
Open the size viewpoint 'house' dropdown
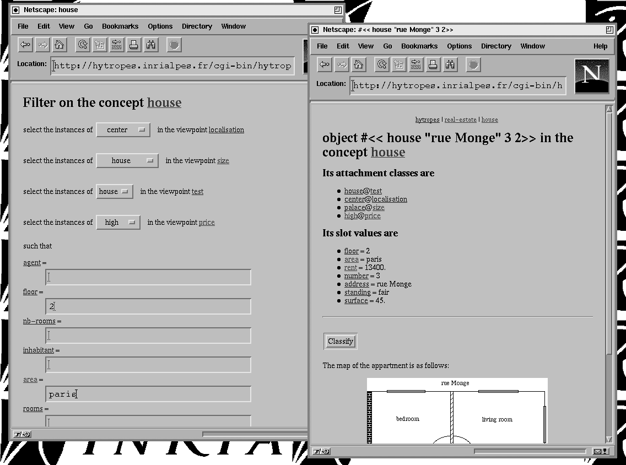click(x=127, y=160)
